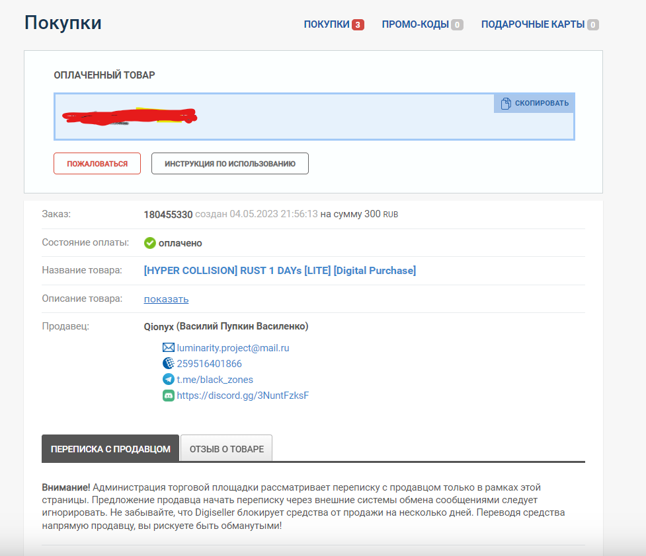Switch to Отзыв о товаре tab
The height and width of the screenshot is (556, 646).
point(227,448)
